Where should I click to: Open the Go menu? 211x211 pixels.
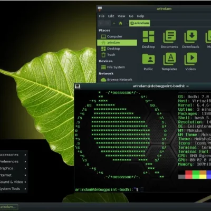pos(131,16)
